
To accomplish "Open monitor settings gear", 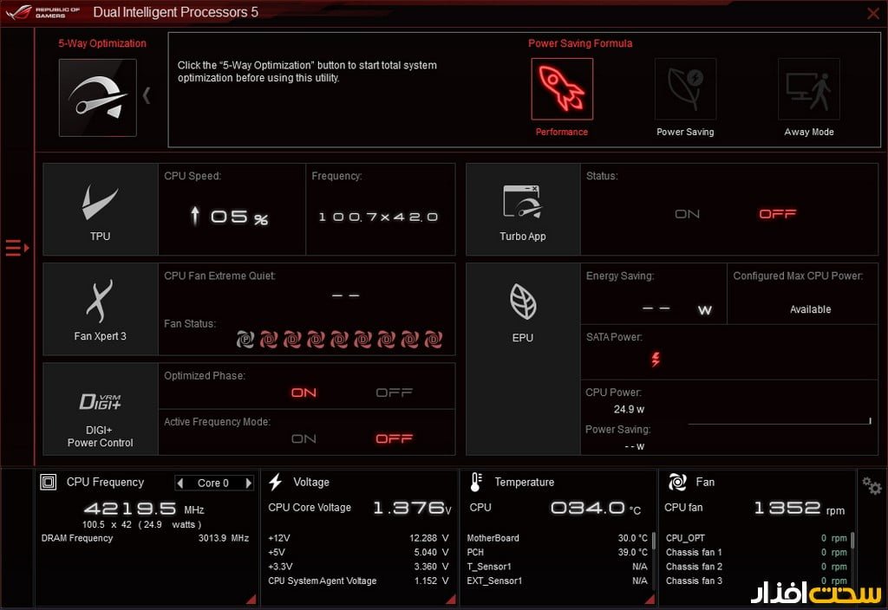I will pyautogui.click(x=872, y=485).
